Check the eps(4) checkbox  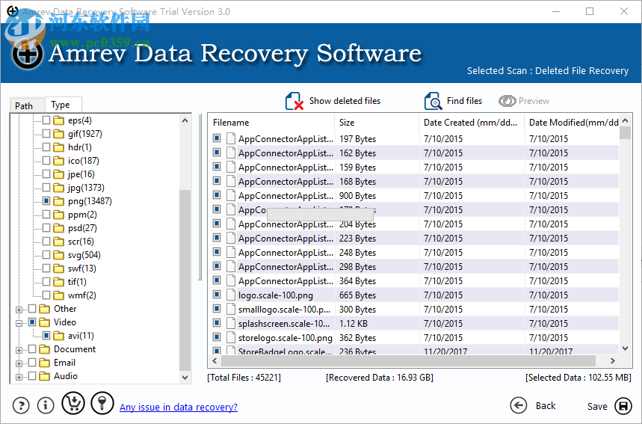pos(46,120)
